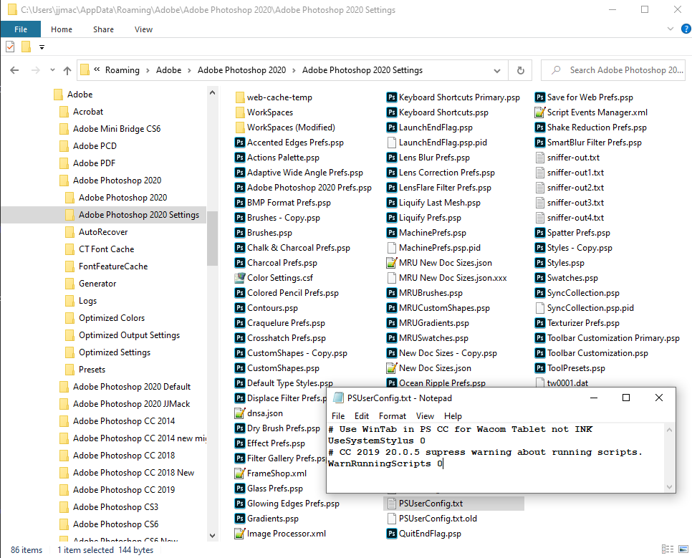The image size is (692, 558).
Task: Select the Script Events Manager.xml icon
Action: (539, 112)
